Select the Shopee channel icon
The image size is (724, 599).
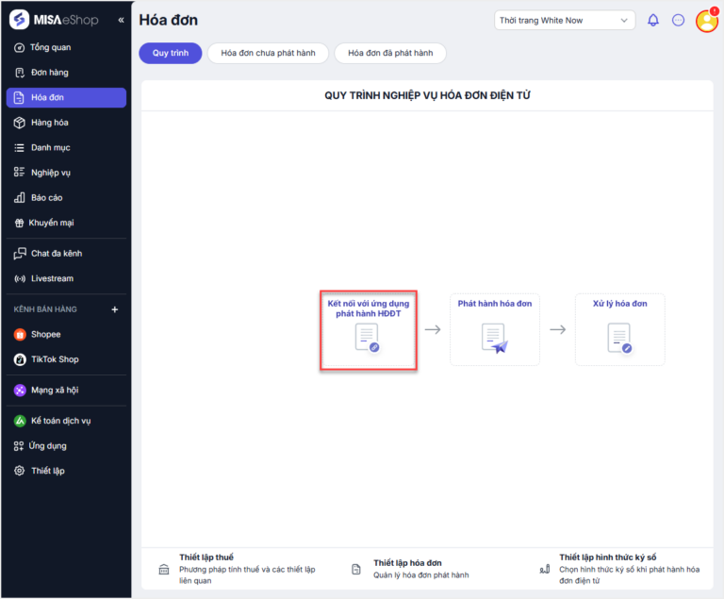pos(20,334)
